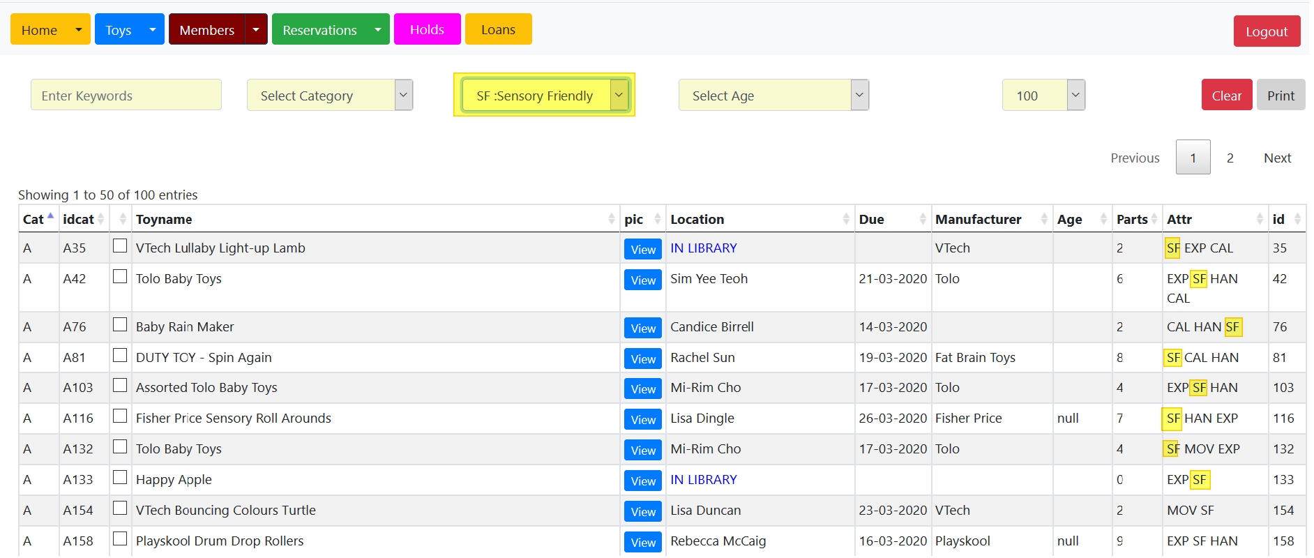Viewport: 1314px width, 558px height.
Task: Tick checkbox for VTech Lullaby Light-up Lamb
Action: (120, 246)
